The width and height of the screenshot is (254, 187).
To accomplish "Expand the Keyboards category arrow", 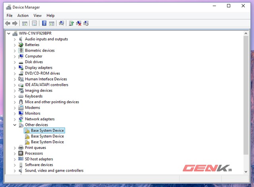I will [x=15, y=96].
